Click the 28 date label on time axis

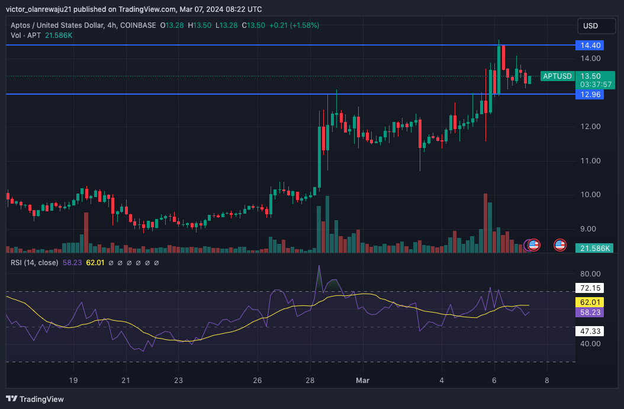coord(310,381)
